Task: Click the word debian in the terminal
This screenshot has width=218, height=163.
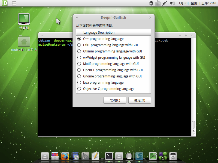Action: (x=44, y=40)
